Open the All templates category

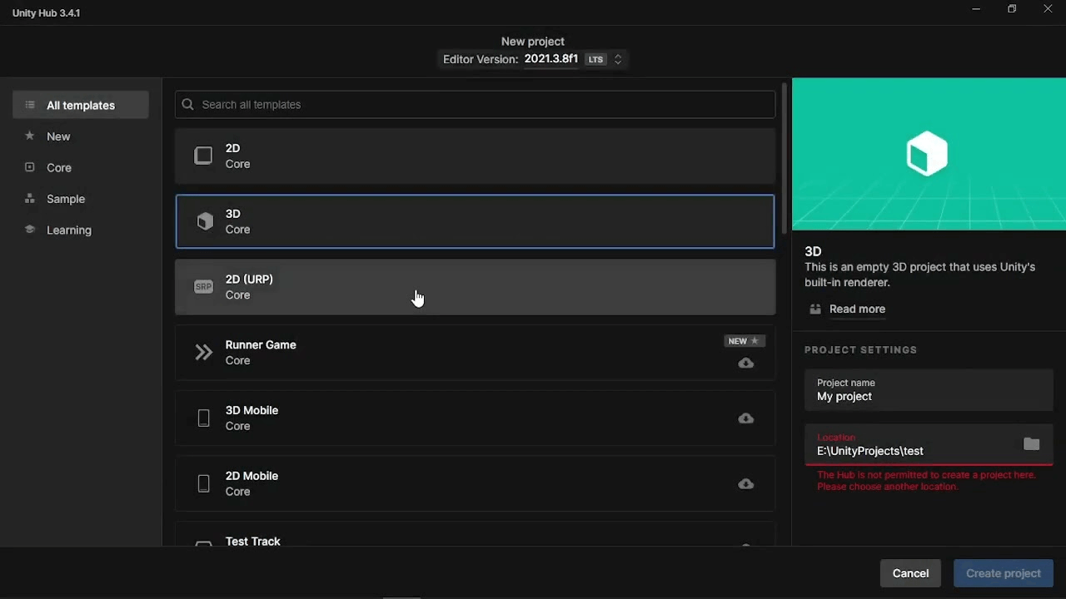[81, 106]
